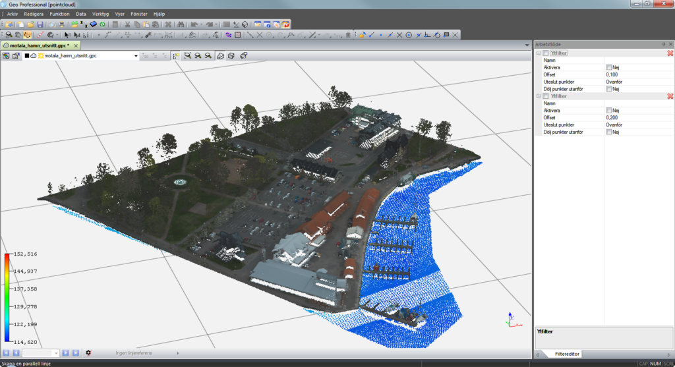Click the elevation color scale legend
Screen dimensions: 675x367
coord(7,298)
